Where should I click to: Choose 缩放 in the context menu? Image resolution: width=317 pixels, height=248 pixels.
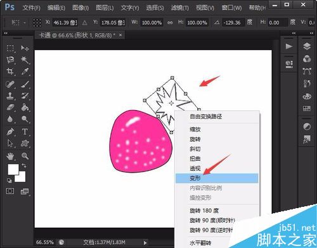[x=217, y=129]
